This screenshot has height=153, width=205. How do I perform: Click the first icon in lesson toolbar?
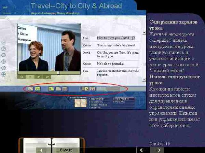pyautogui.click(x=31, y=89)
